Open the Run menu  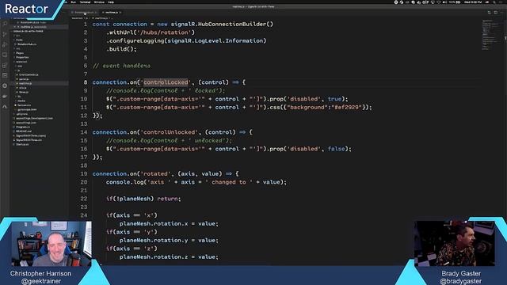coord(74,2)
